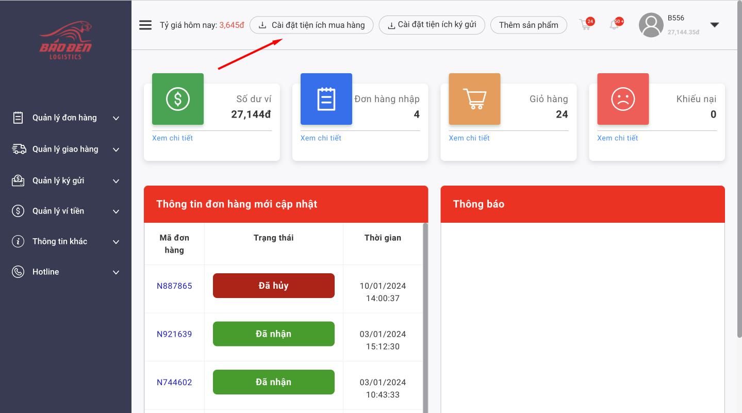Expand the Quản lý ký gửi chevron

coord(116,181)
